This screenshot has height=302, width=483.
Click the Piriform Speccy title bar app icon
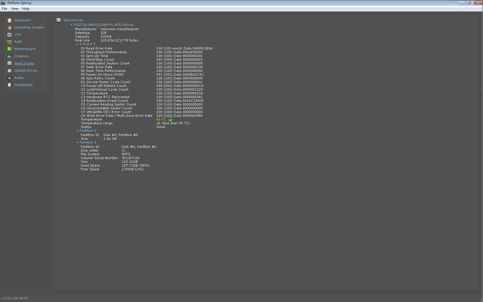coord(3,3)
